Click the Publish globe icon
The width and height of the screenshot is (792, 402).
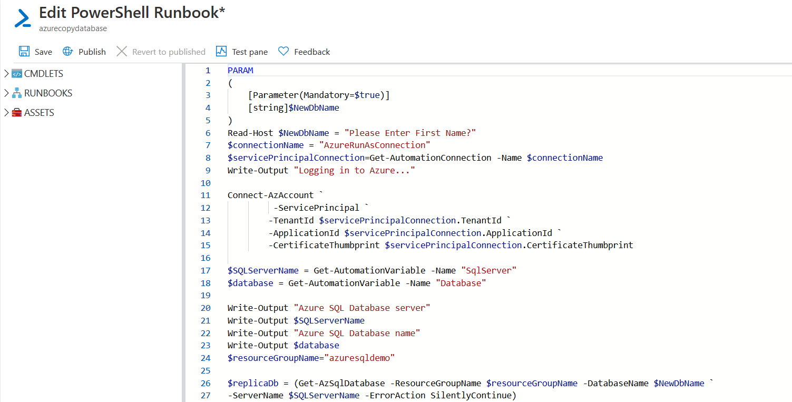[68, 51]
